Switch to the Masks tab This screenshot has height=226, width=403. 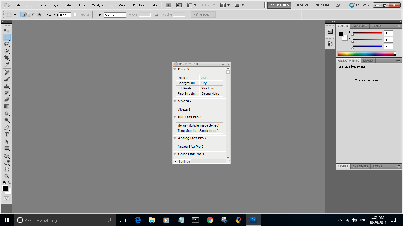[x=368, y=61]
